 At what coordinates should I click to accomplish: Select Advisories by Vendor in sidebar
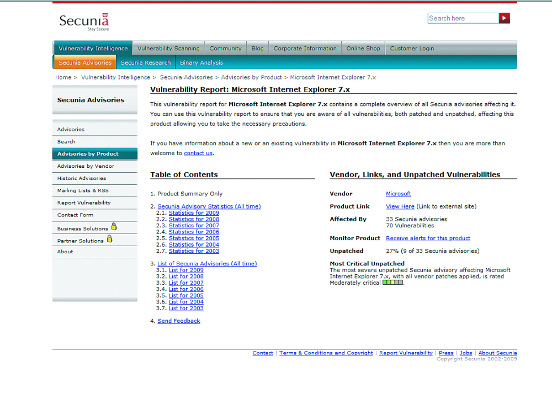pyautogui.click(x=86, y=166)
